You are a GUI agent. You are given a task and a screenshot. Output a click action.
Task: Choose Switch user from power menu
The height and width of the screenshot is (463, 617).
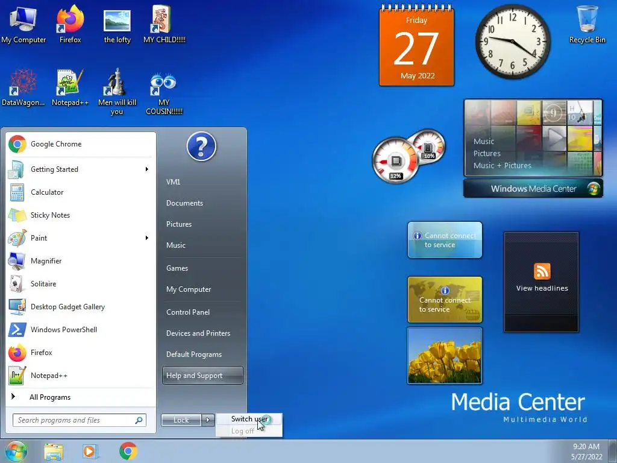pyautogui.click(x=249, y=419)
